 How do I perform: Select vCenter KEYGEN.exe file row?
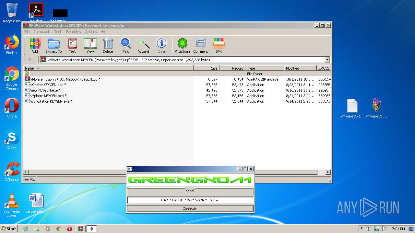point(177,85)
